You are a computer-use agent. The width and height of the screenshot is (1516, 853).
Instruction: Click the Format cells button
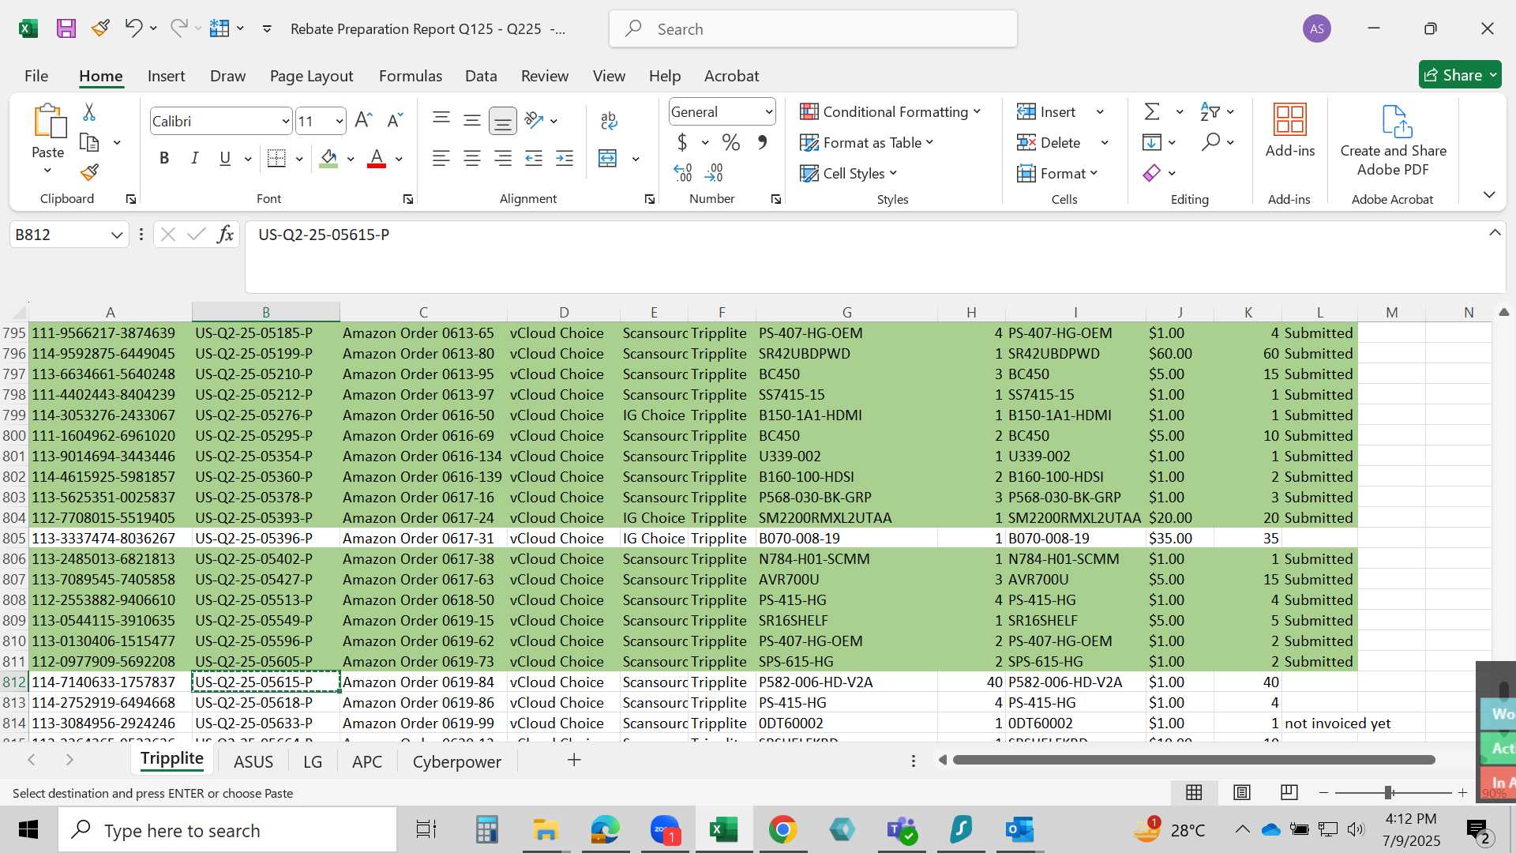[x=1058, y=173]
